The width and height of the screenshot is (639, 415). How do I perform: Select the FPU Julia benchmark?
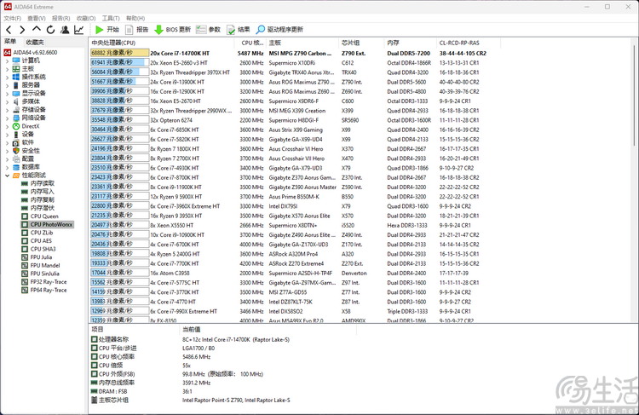pos(37,256)
